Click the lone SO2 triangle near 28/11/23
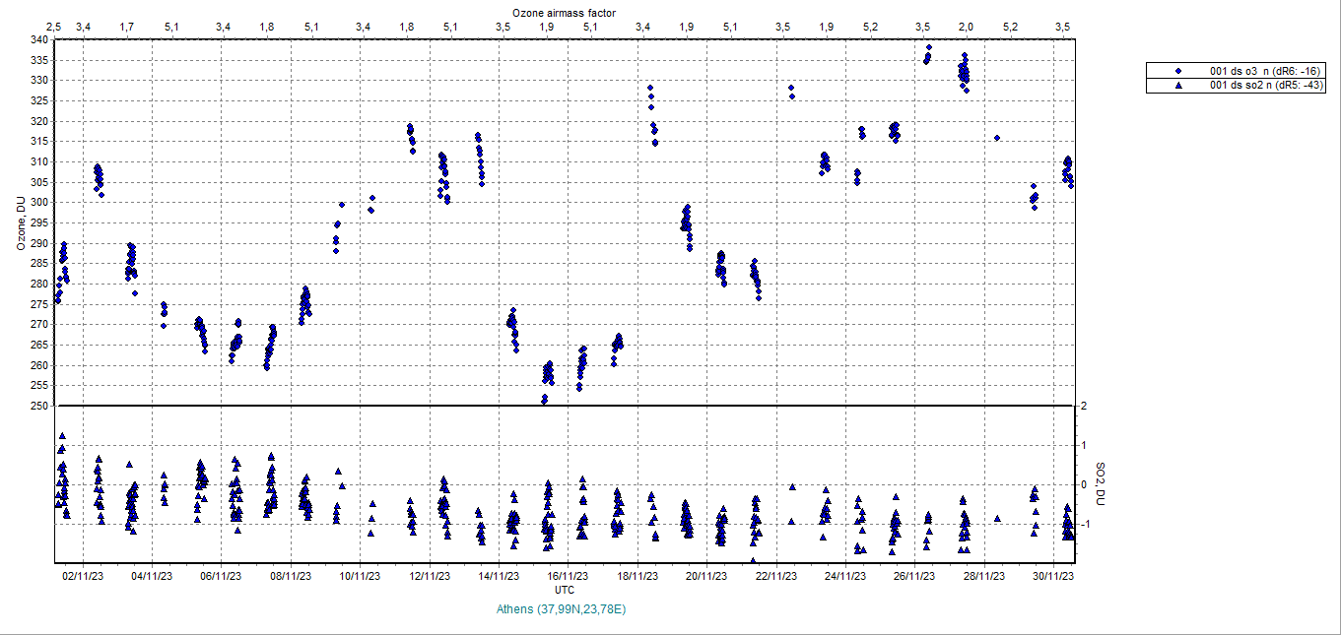The height and width of the screenshot is (635, 1341). tap(997, 518)
